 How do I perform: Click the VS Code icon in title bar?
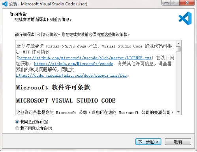pyautogui.click(x=5, y=4)
